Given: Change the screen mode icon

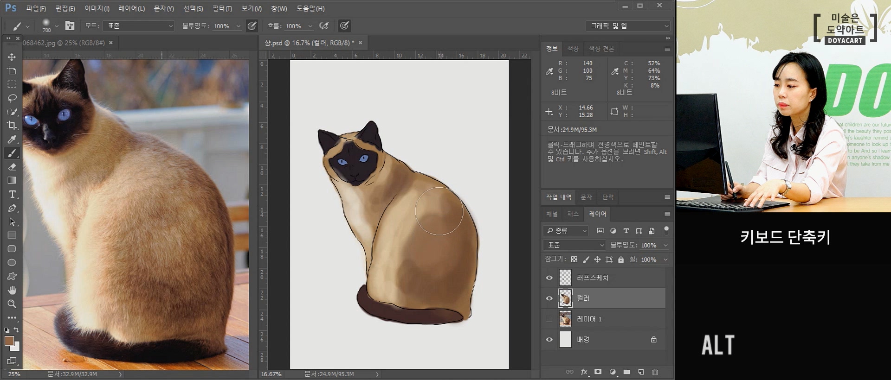Looking at the screenshot, I should click(x=12, y=361).
